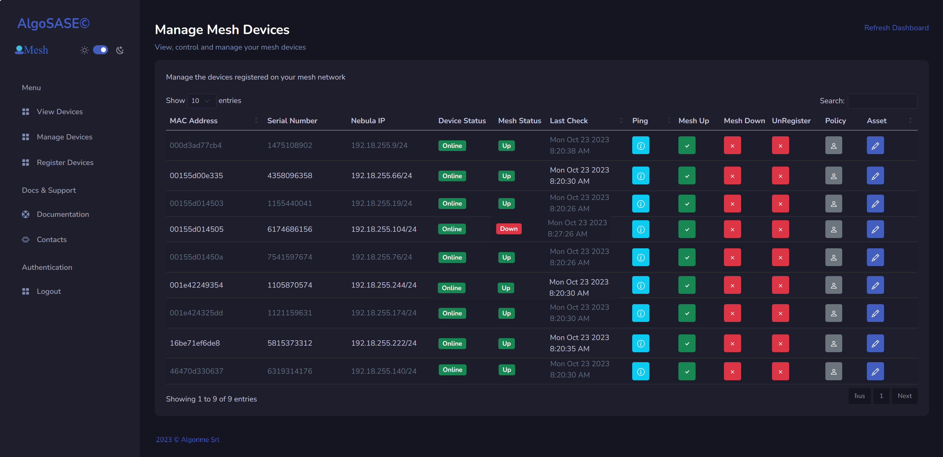
Task: Click the Next pagination button
Action: tap(904, 396)
